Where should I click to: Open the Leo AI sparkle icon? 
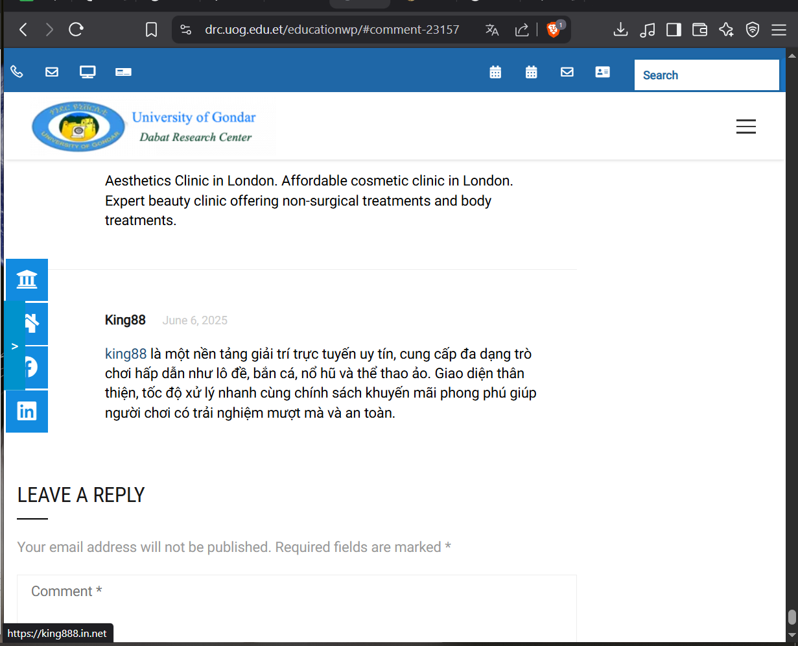point(726,30)
